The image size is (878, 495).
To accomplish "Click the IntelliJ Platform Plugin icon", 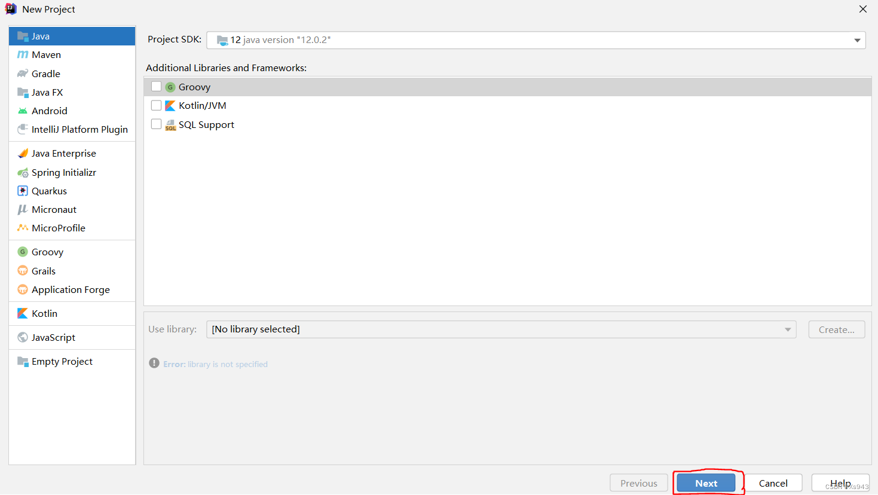I will click(x=23, y=129).
